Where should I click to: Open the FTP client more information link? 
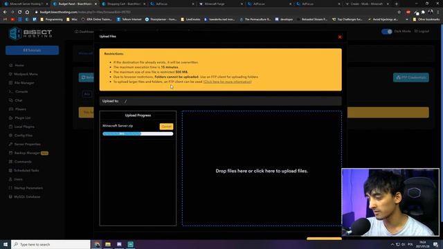227,82
